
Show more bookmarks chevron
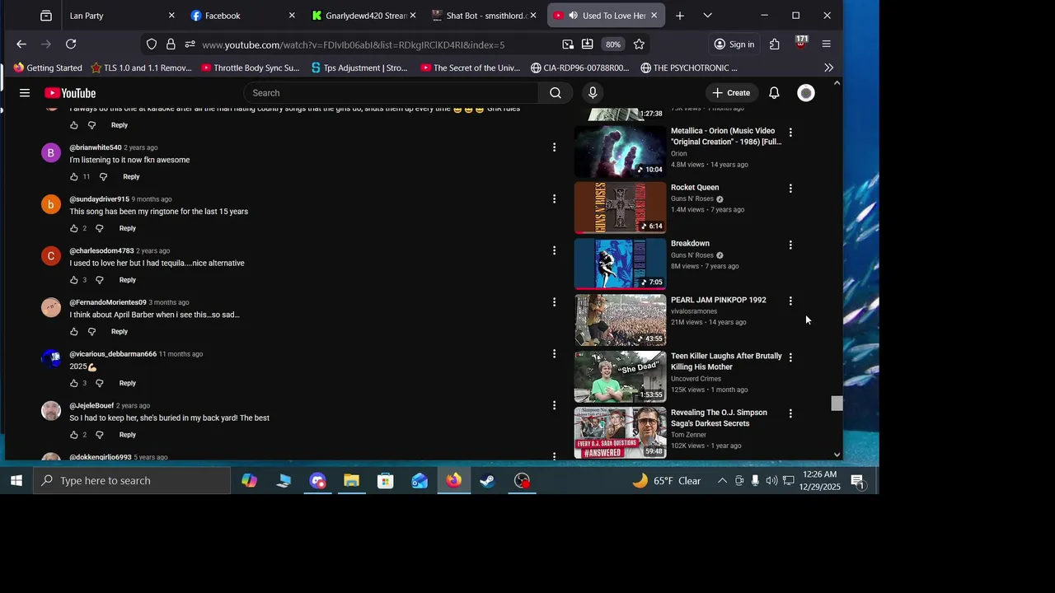tap(828, 68)
